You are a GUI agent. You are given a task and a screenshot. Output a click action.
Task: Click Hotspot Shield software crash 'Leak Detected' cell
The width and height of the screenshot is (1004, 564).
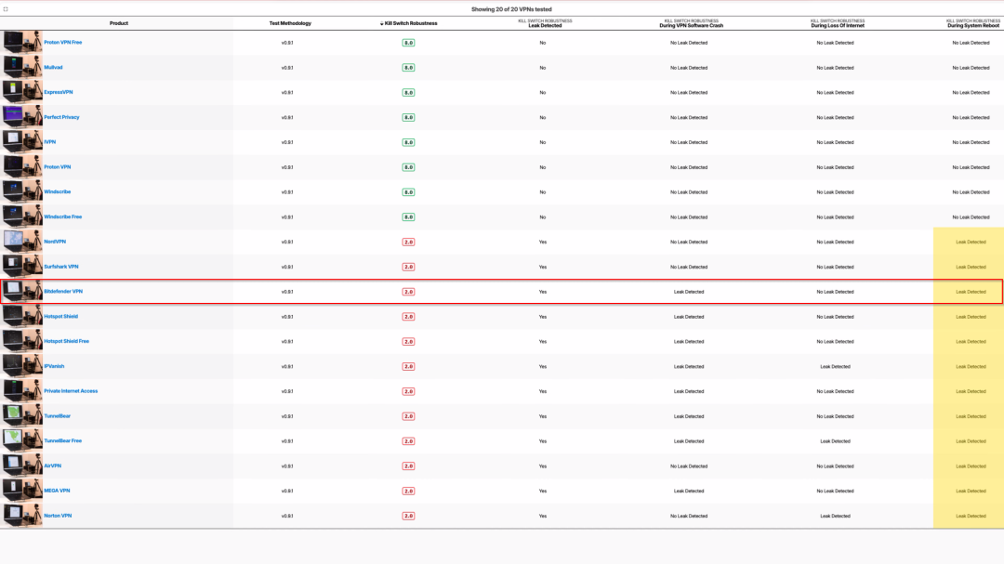(x=689, y=316)
